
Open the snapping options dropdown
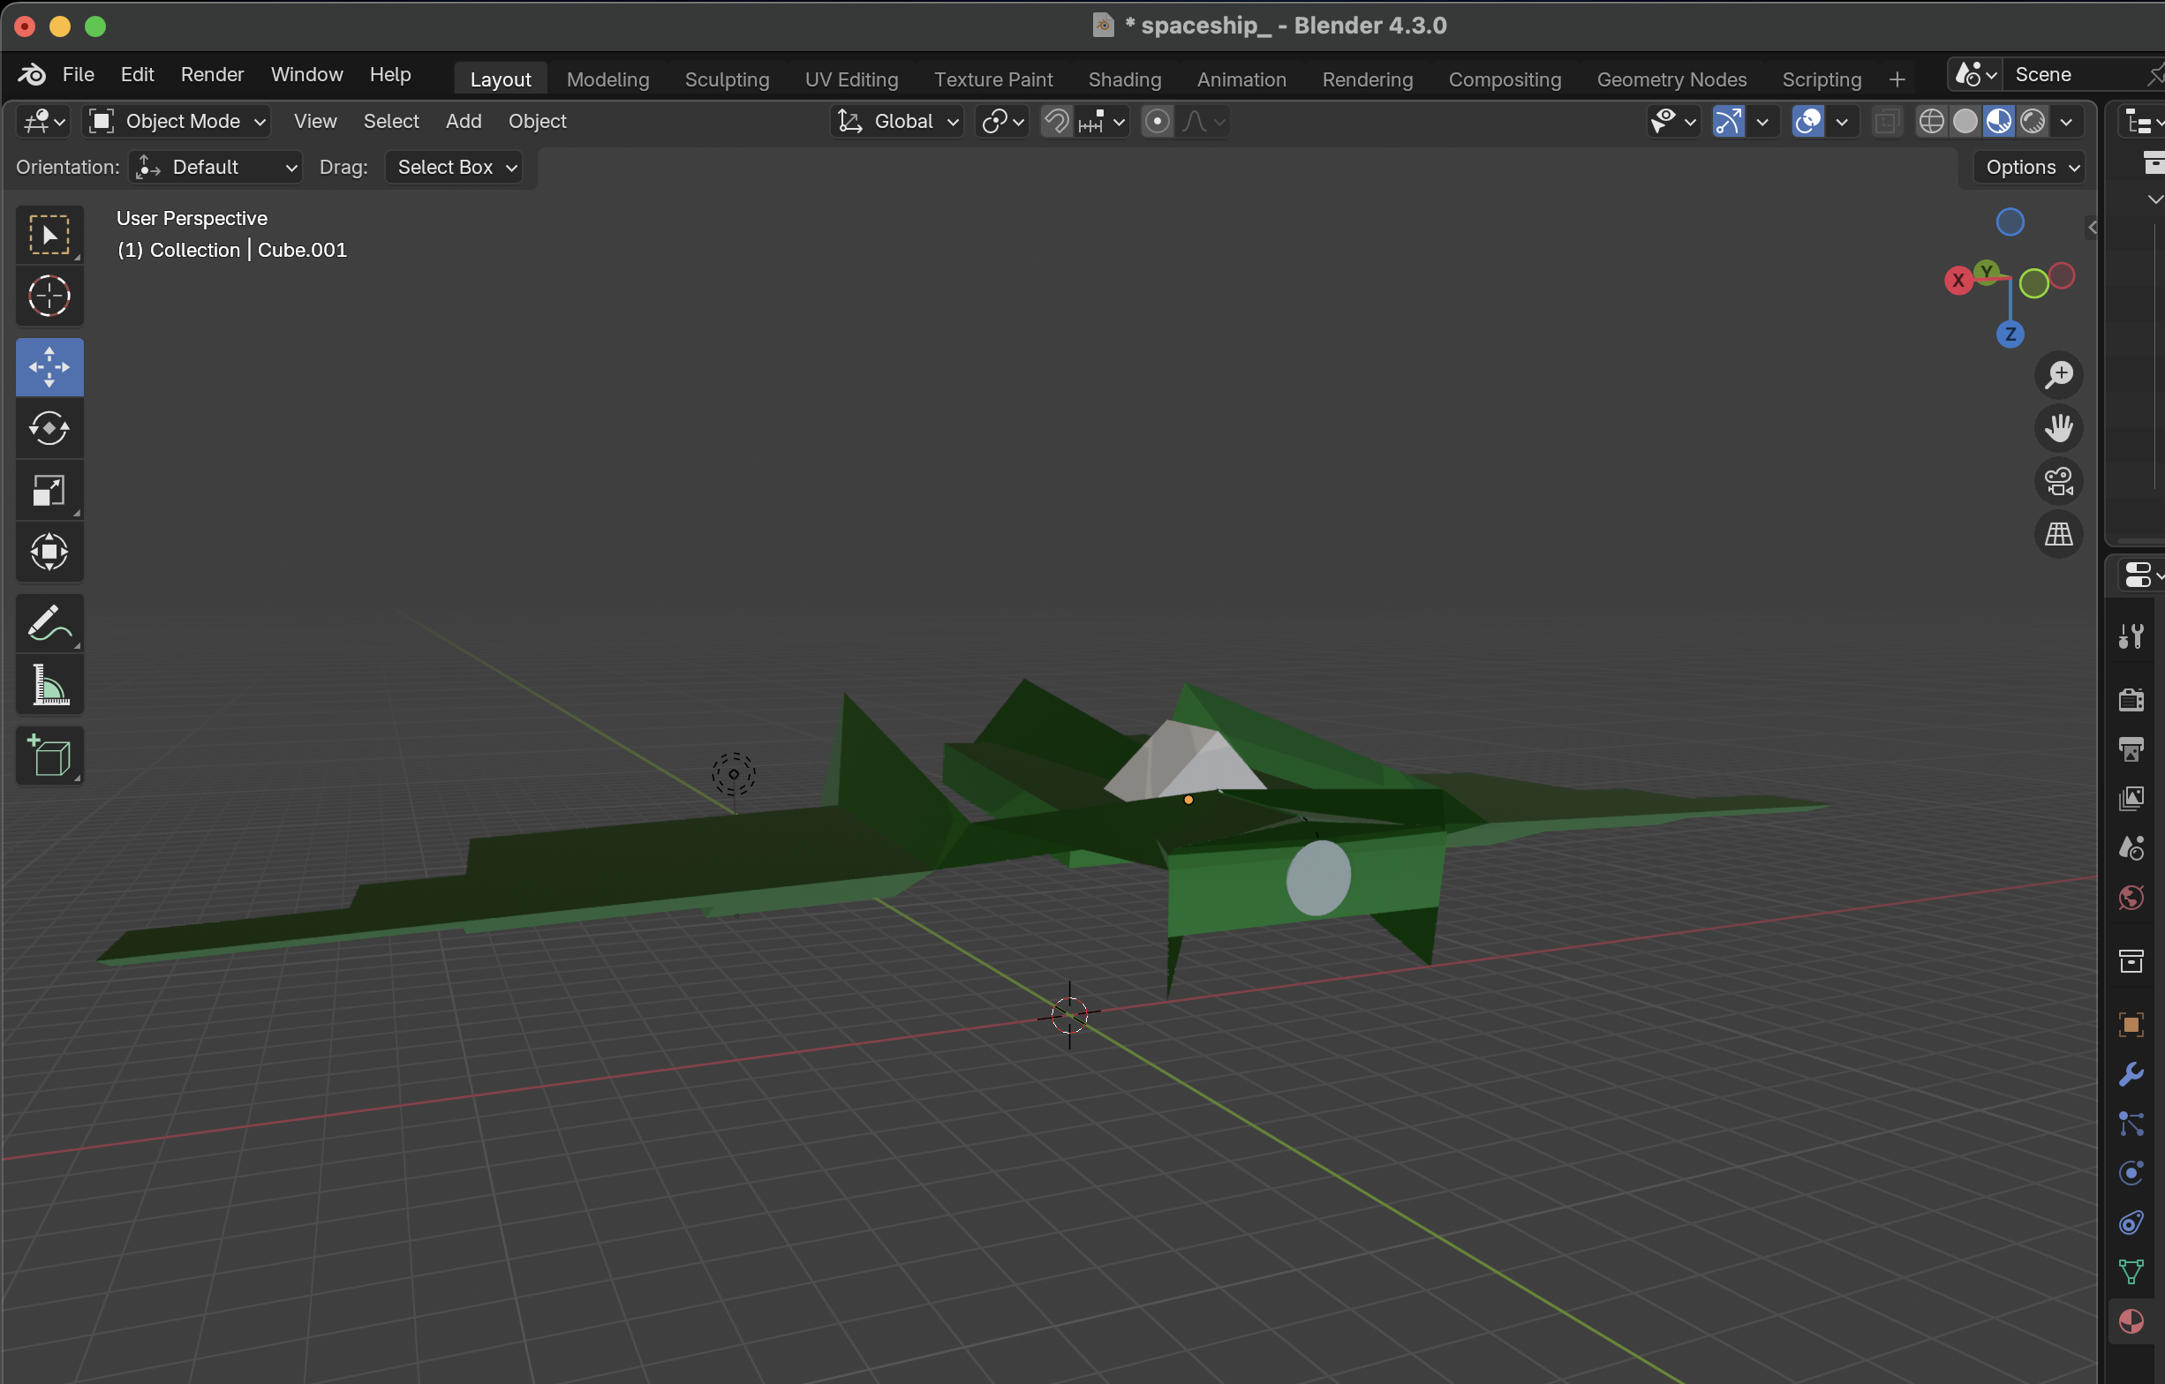pos(1101,121)
